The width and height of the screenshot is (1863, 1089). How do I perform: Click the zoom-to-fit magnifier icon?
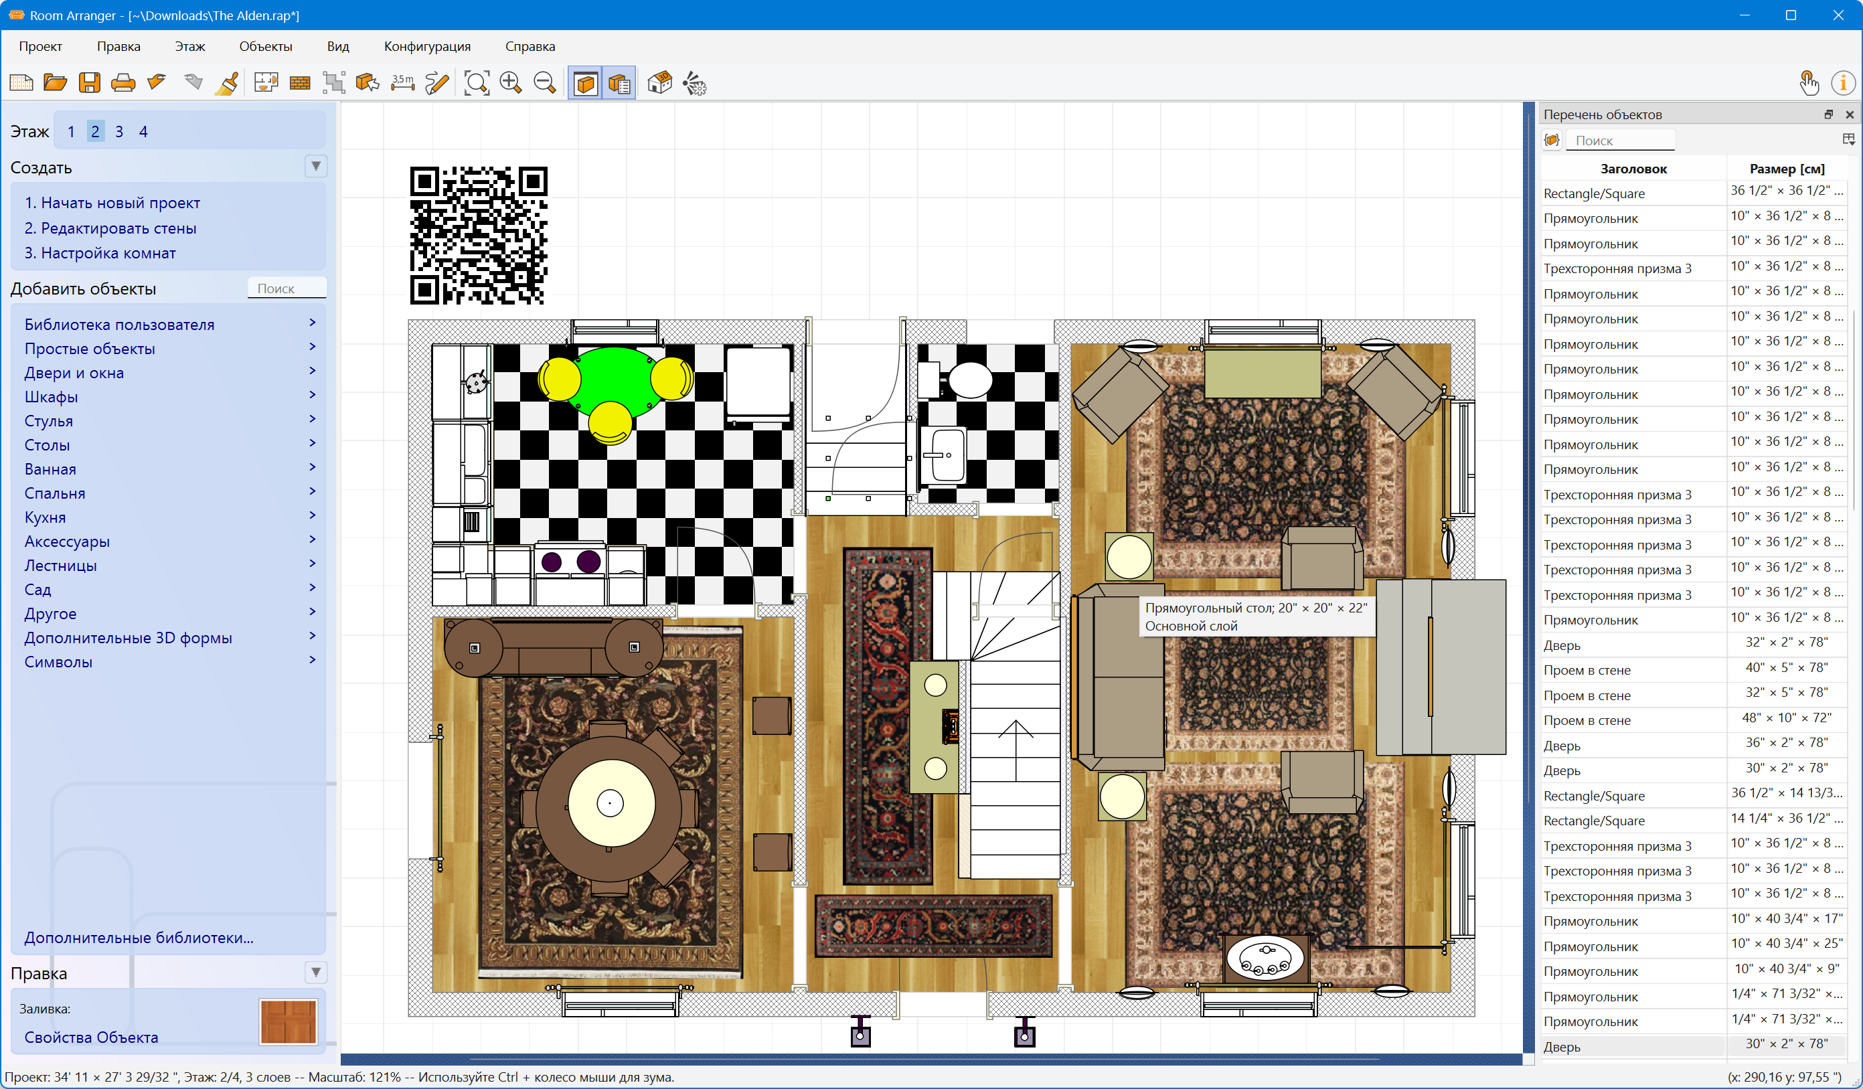(476, 83)
